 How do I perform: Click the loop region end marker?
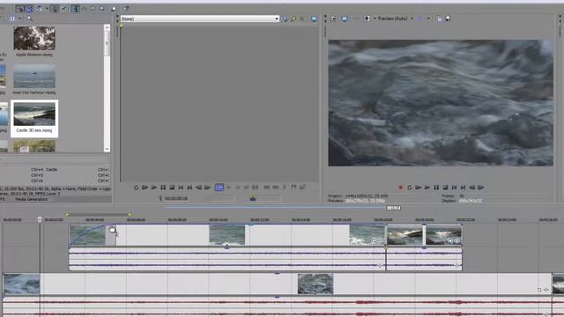tap(130, 215)
